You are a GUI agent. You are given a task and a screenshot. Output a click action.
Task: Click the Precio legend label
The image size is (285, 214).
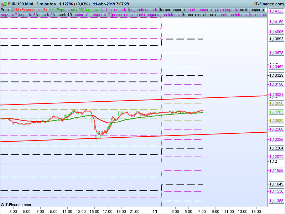[6, 10]
